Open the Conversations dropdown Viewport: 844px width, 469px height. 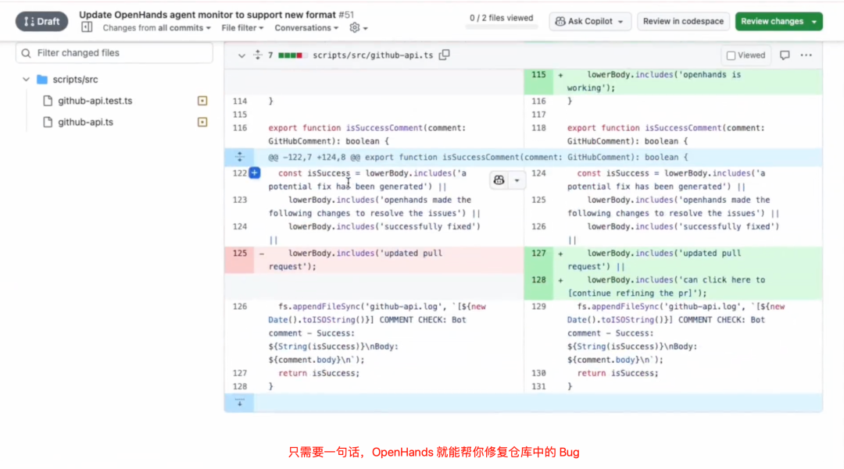coord(306,28)
